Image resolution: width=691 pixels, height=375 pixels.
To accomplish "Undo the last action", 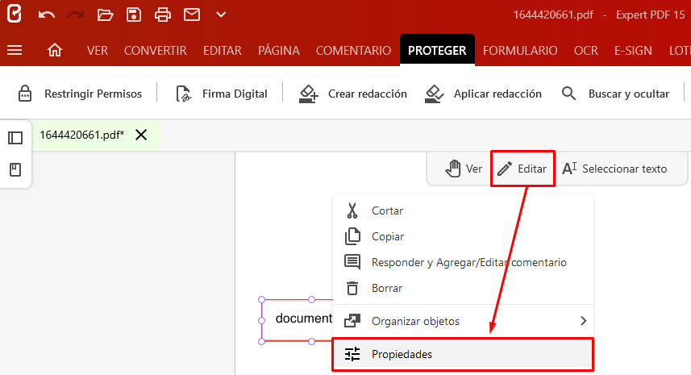I will click(x=46, y=15).
